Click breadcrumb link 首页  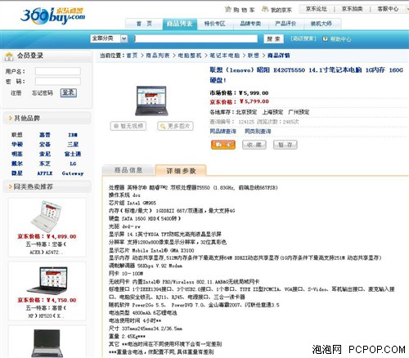point(132,56)
